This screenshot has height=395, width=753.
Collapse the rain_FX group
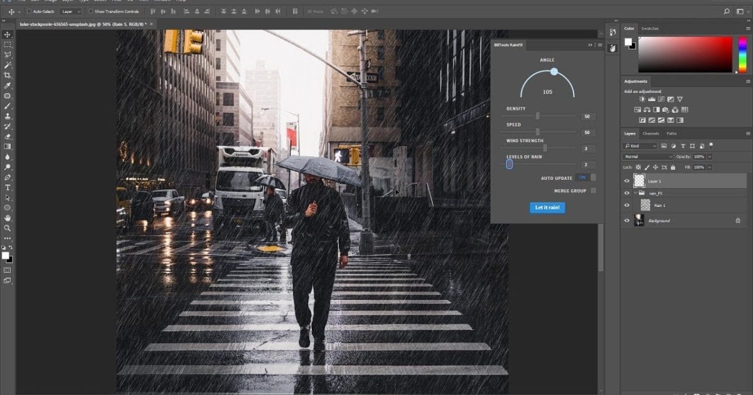click(x=636, y=193)
